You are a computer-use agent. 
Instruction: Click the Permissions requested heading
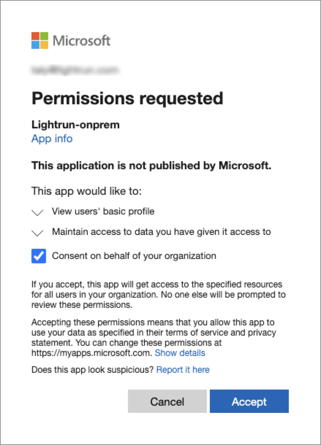click(127, 98)
